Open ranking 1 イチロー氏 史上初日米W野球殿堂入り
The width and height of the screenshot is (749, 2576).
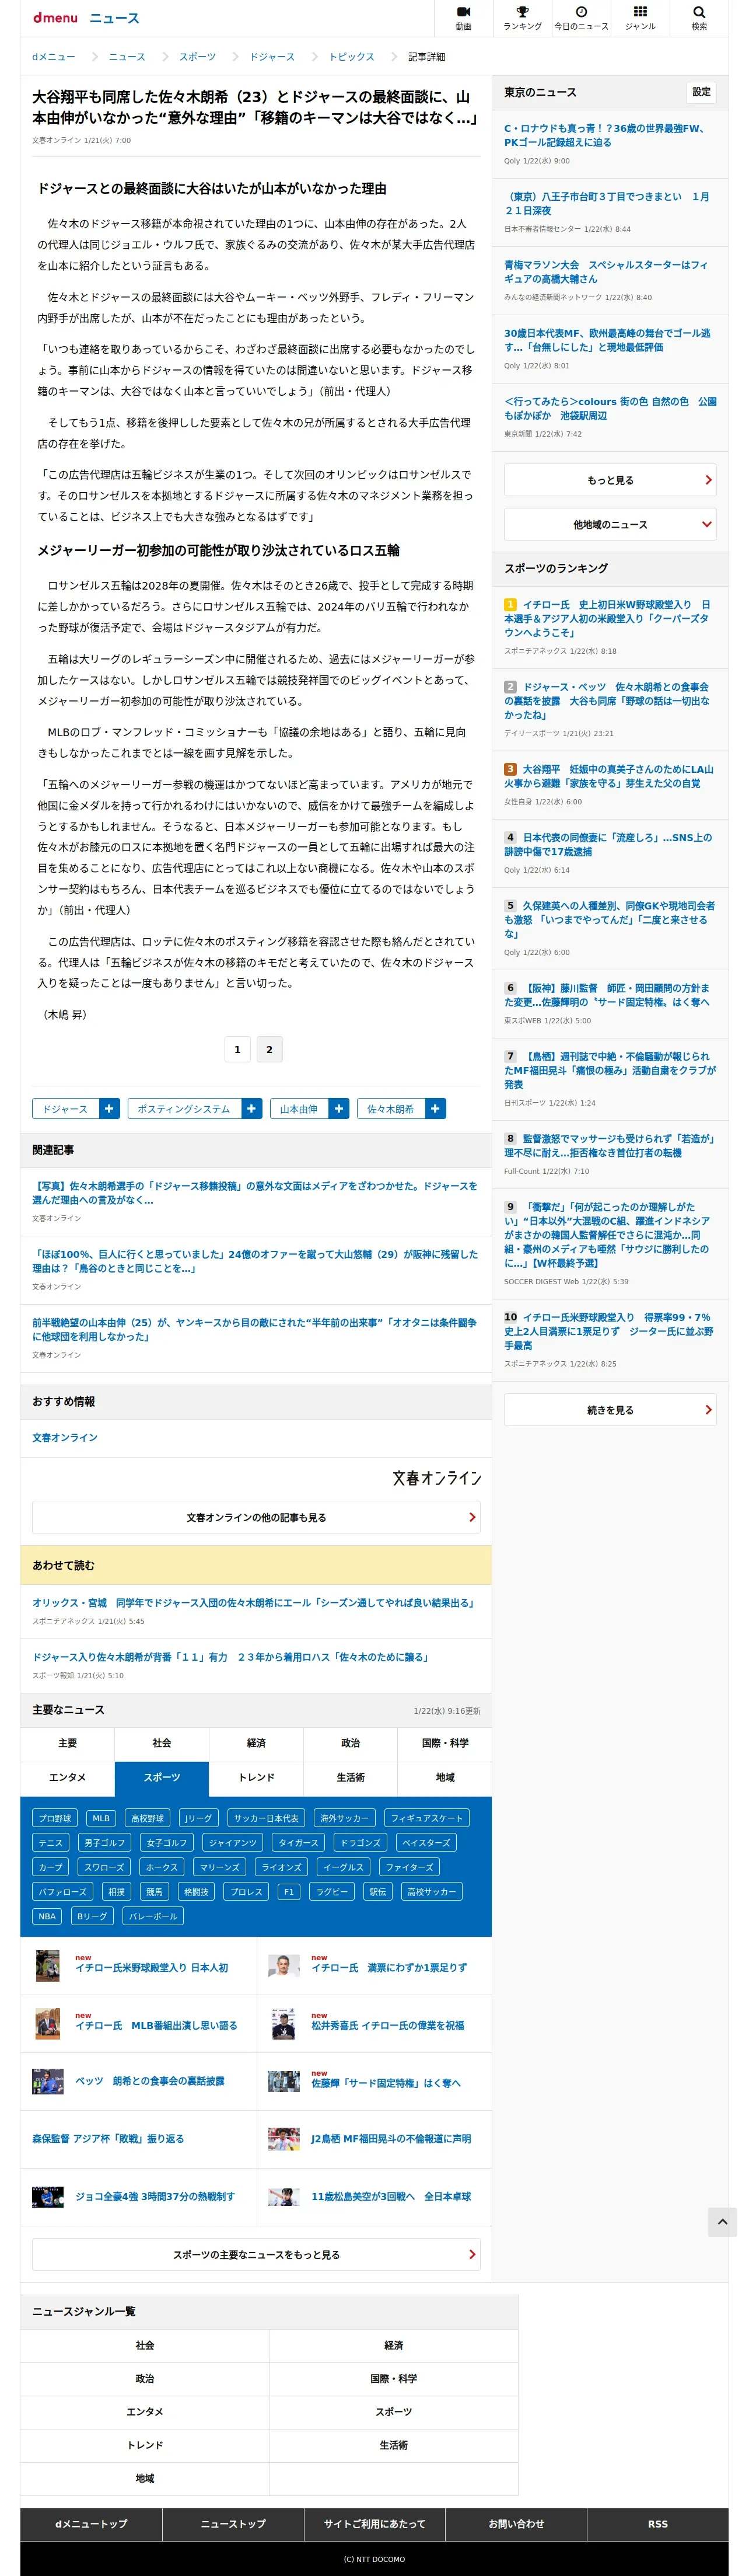coord(607,618)
